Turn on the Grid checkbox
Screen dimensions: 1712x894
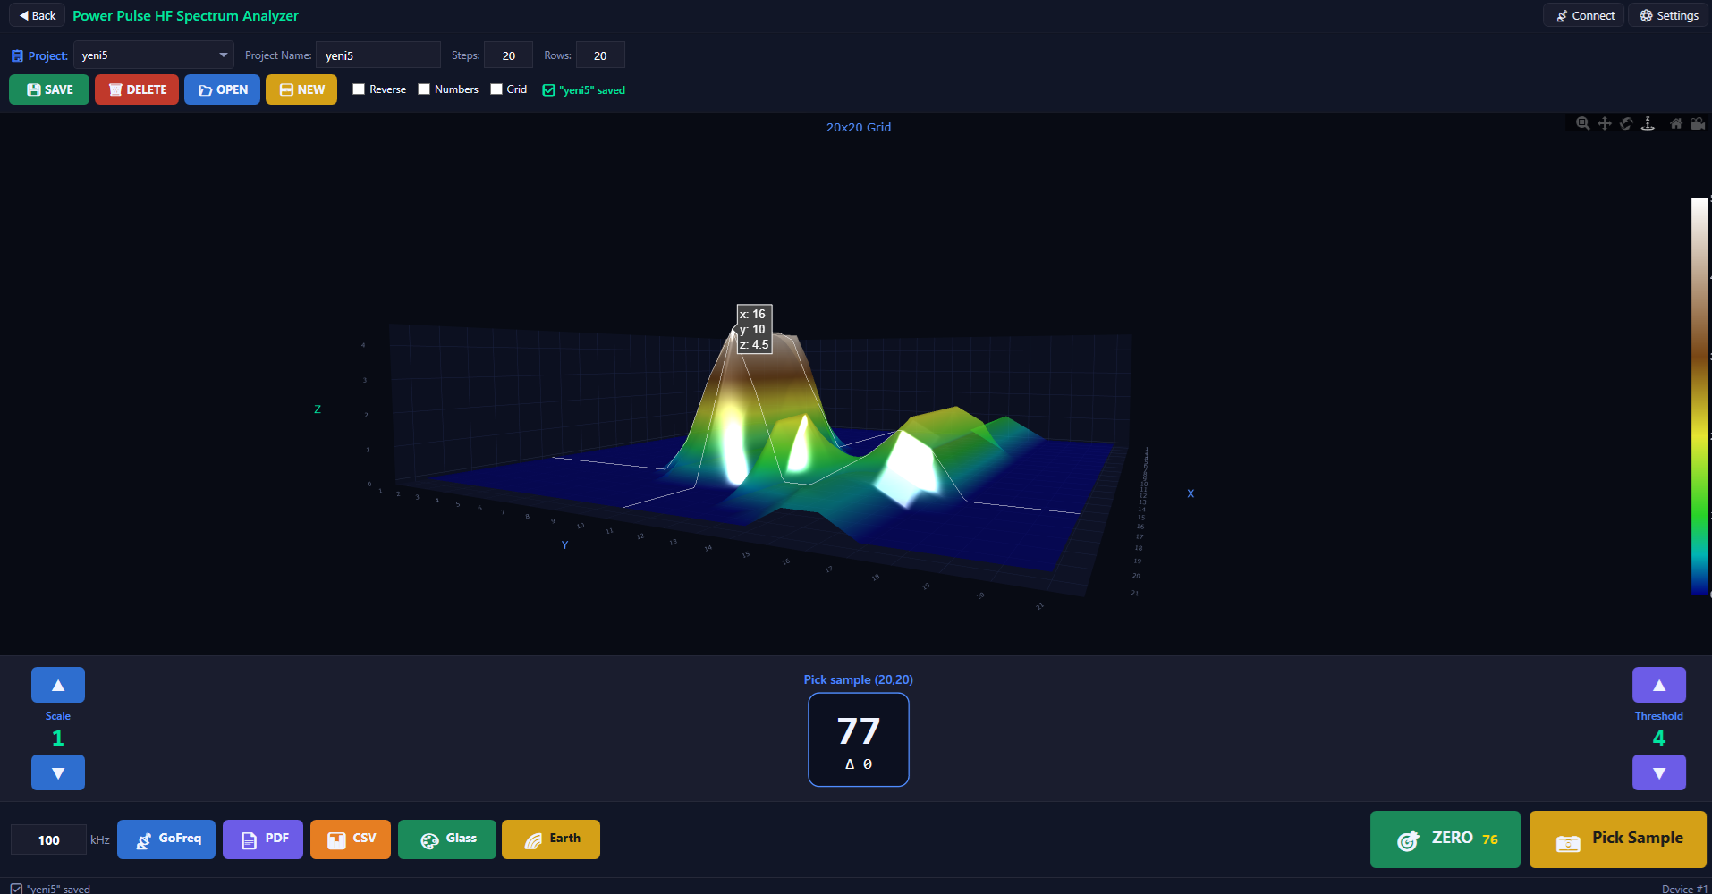coord(496,89)
